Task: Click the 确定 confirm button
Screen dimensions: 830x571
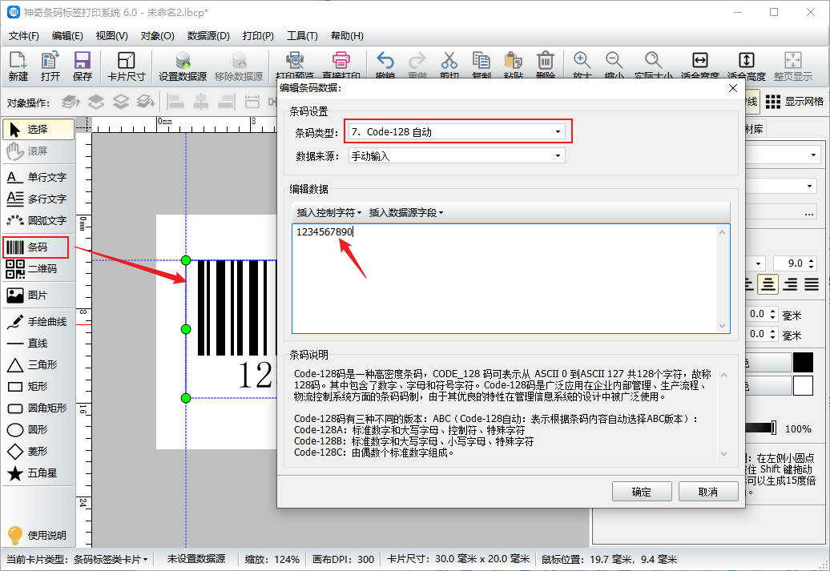Action: pyautogui.click(x=641, y=492)
